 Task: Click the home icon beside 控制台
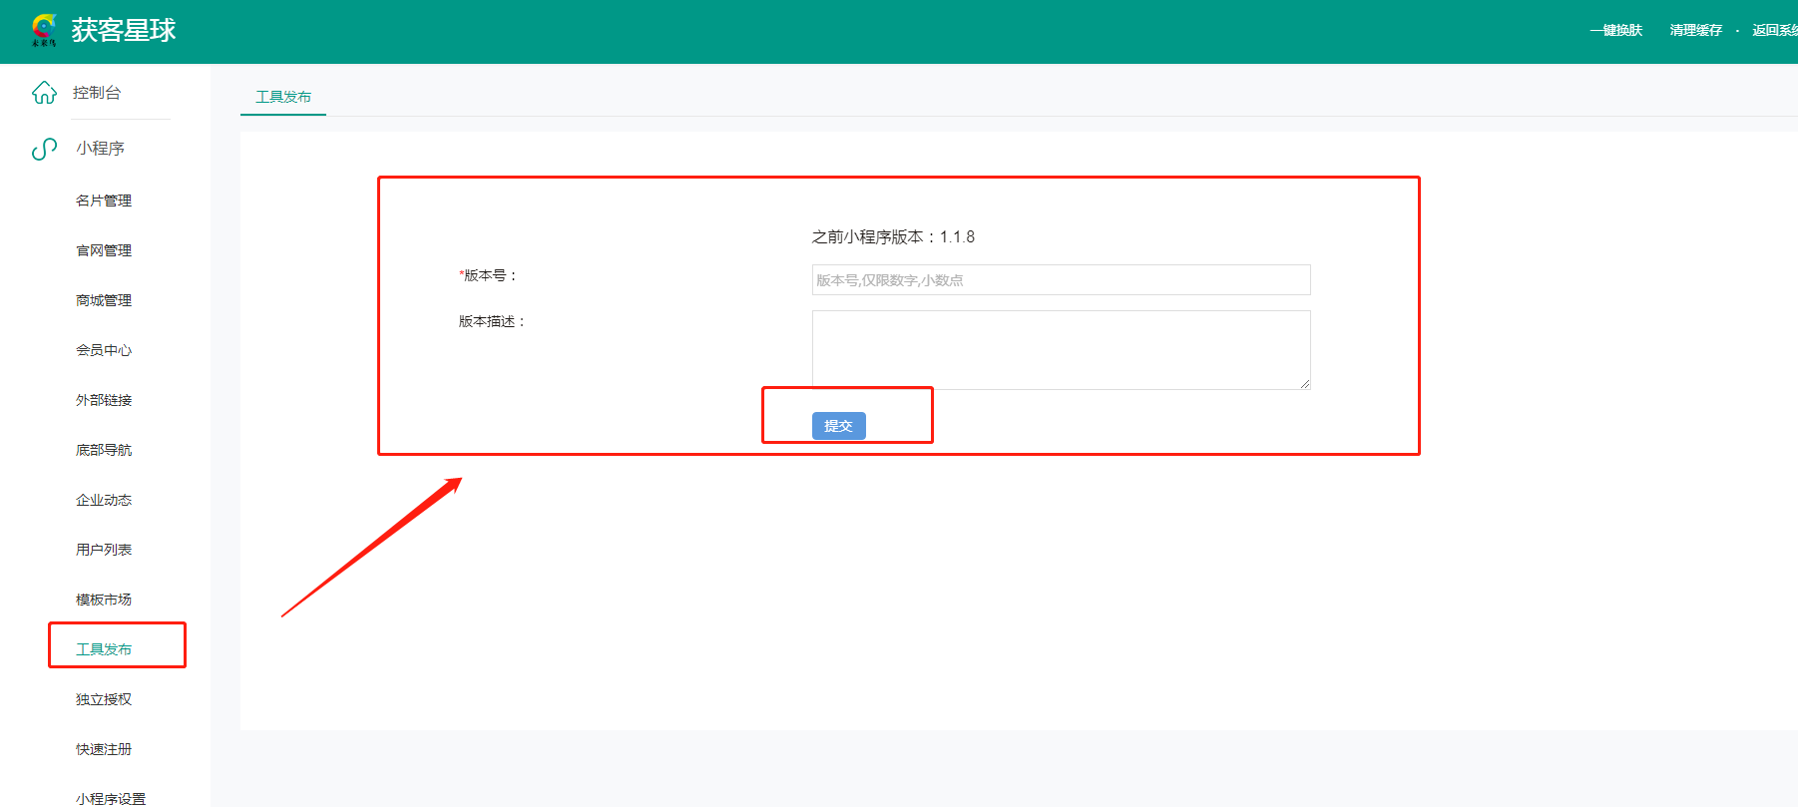click(x=45, y=93)
